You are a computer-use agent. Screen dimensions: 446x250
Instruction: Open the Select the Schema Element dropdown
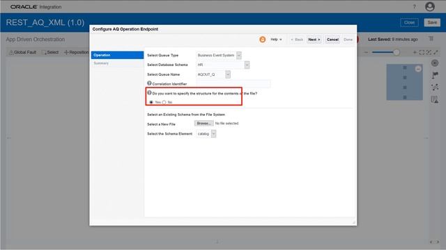pos(214,133)
